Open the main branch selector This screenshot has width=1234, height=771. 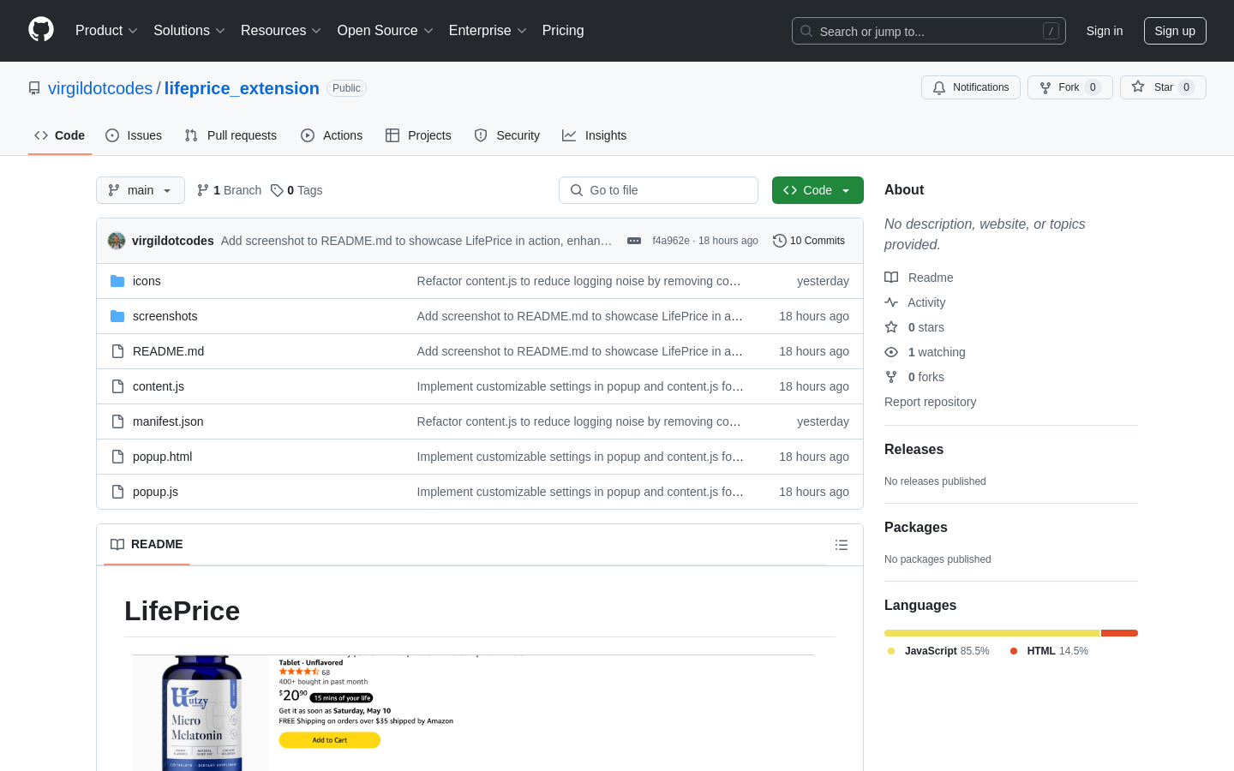click(x=141, y=190)
